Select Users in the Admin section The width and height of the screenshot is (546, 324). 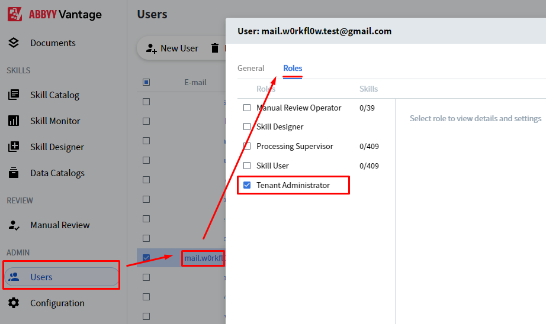(x=62, y=277)
